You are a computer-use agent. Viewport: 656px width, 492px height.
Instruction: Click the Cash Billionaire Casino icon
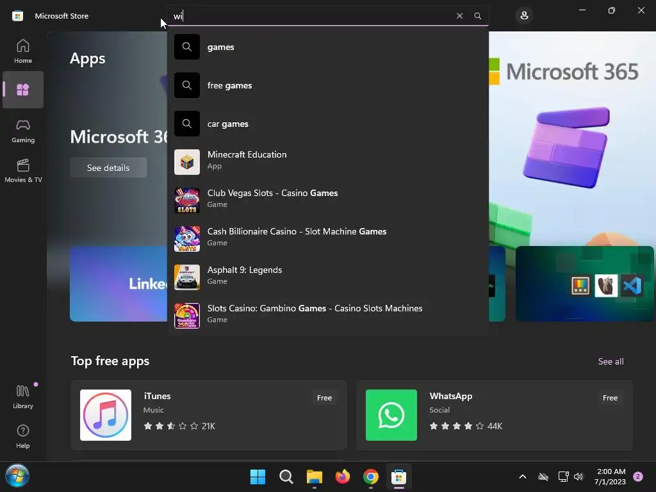187,239
